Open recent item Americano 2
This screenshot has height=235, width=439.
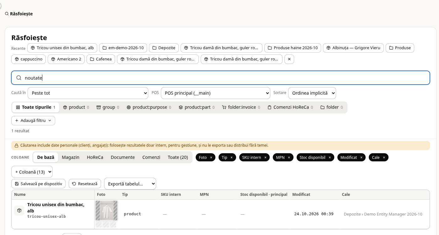pyautogui.click(x=66, y=59)
